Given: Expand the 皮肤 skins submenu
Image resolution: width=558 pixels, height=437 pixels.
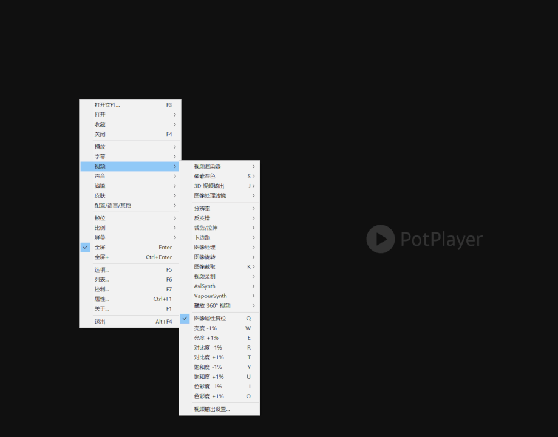Looking at the screenshot, I should pyautogui.click(x=131, y=195).
